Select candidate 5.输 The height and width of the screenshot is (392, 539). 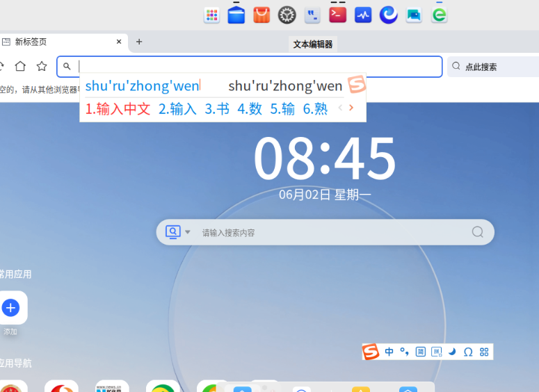click(282, 109)
